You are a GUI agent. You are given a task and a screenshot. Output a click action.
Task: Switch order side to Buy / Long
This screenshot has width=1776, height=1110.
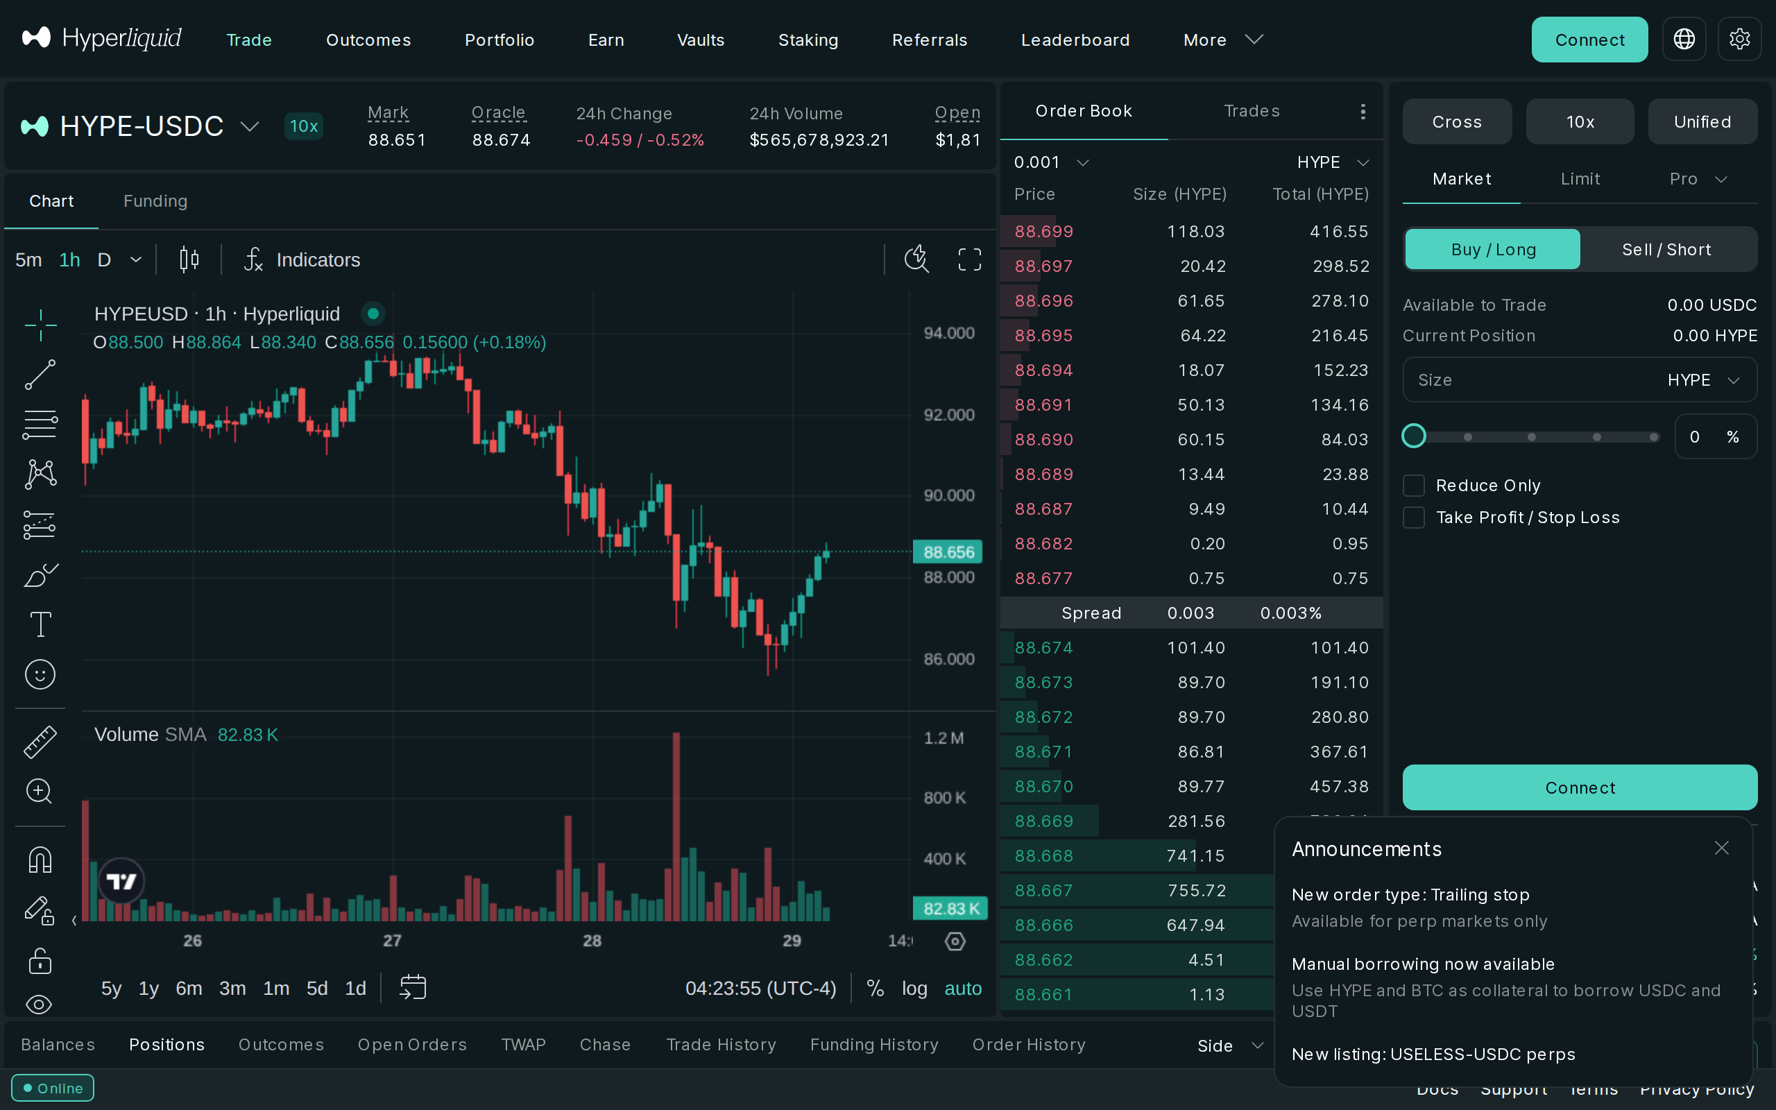click(1493, 250)
